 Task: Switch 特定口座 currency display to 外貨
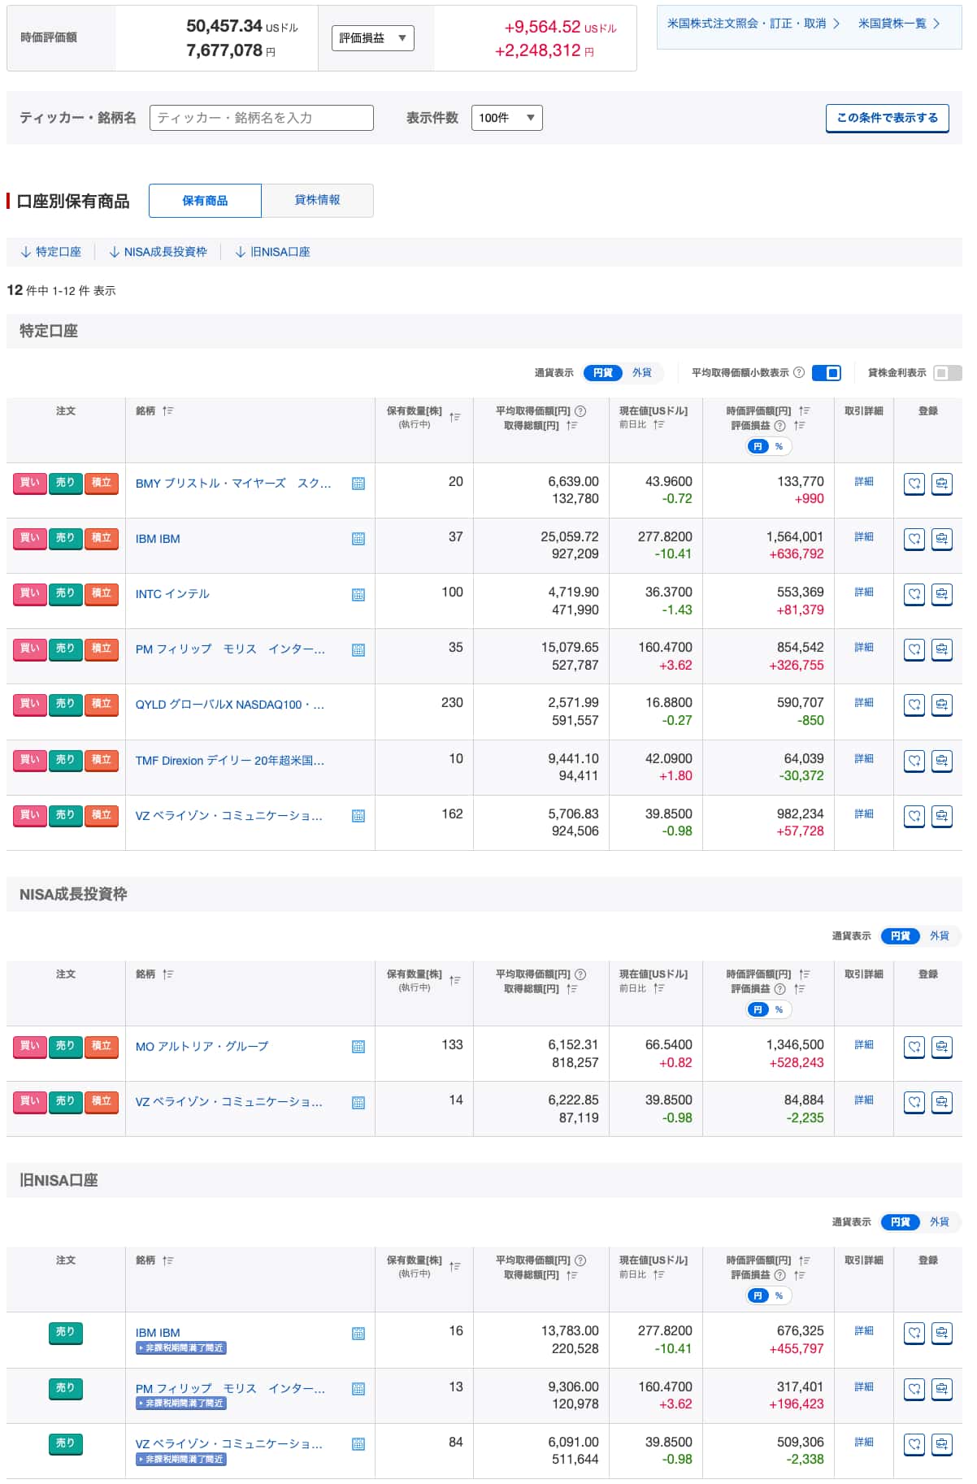[x=642, y=373]
